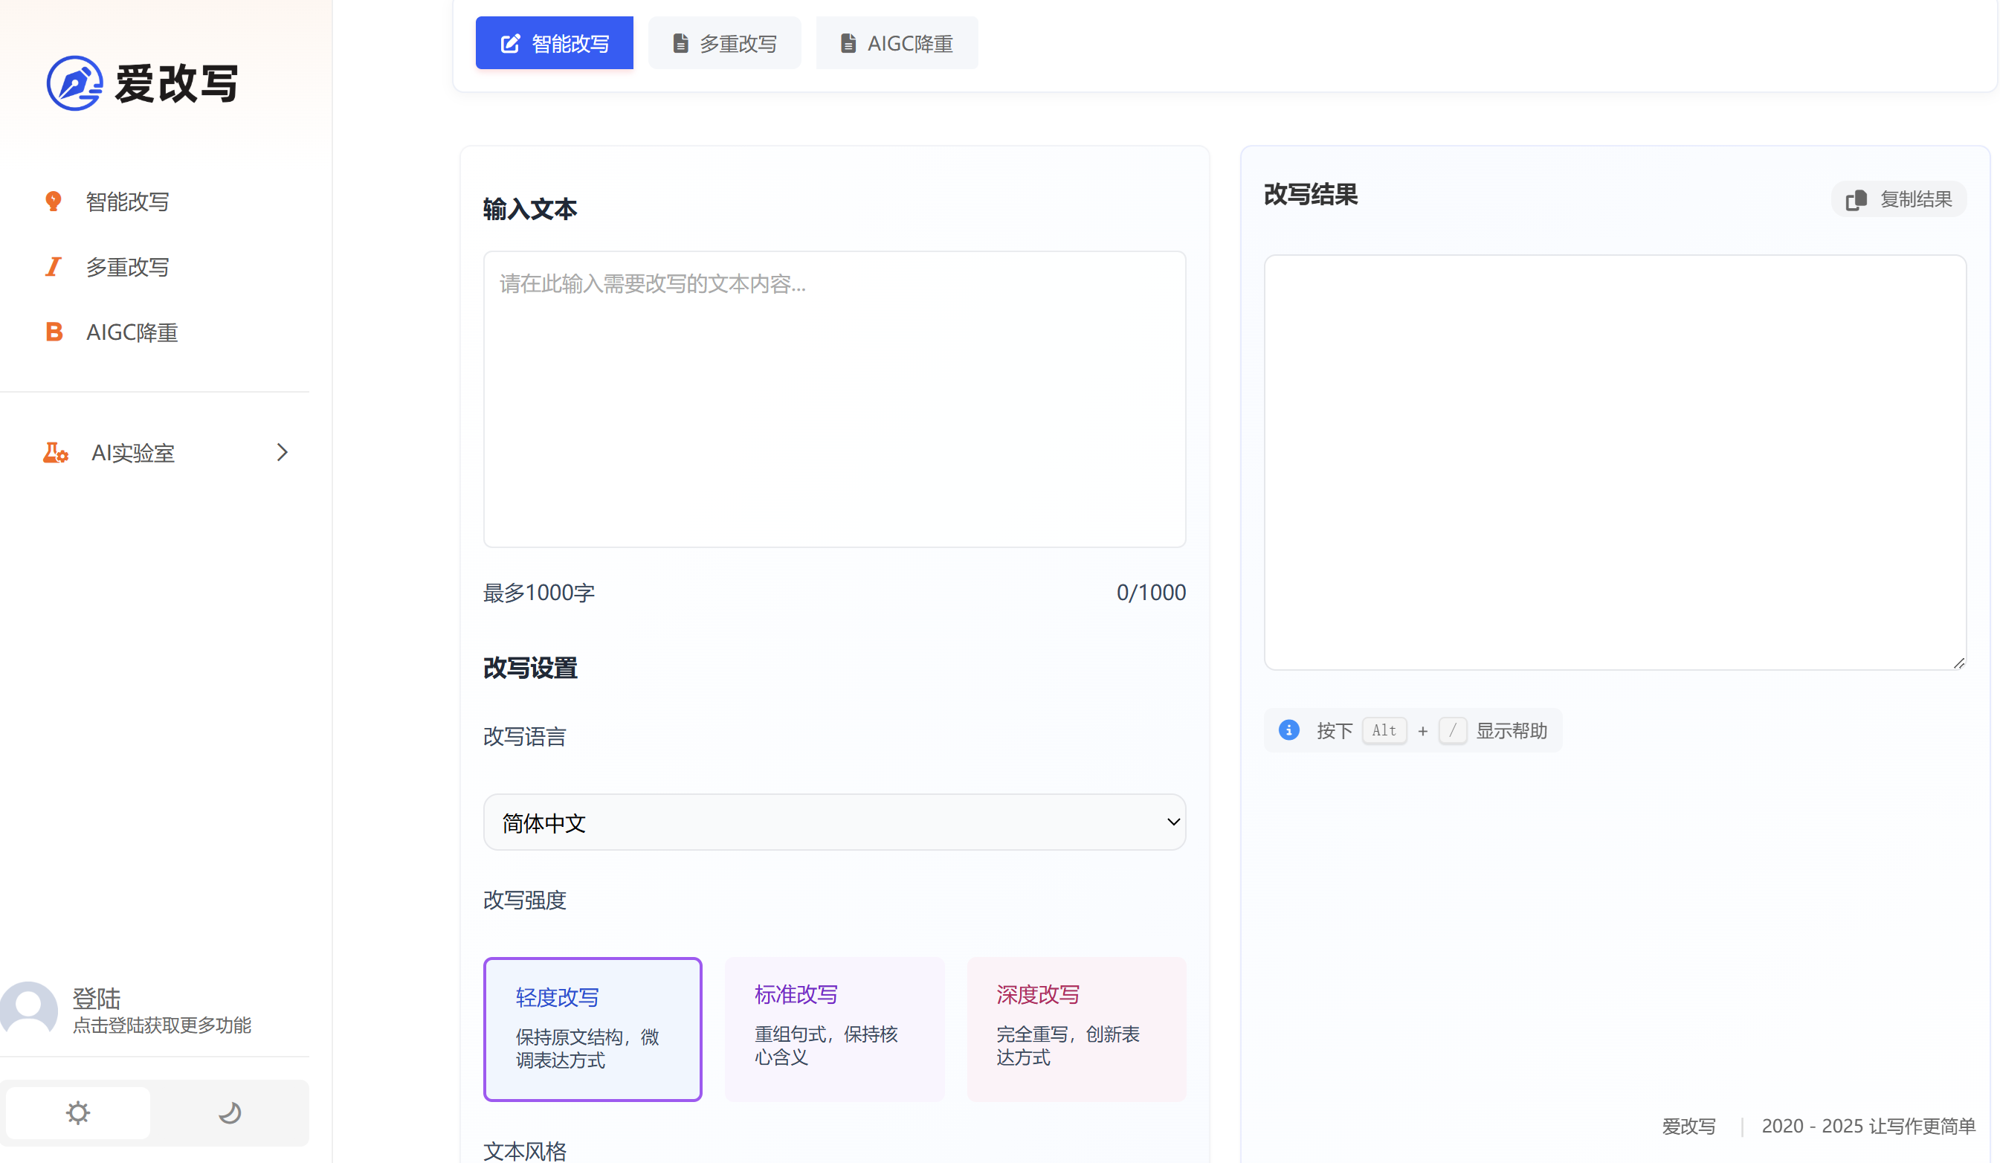
Task: Click the document icon on 多重改写 tab
Action: click(x=680, y=43)
